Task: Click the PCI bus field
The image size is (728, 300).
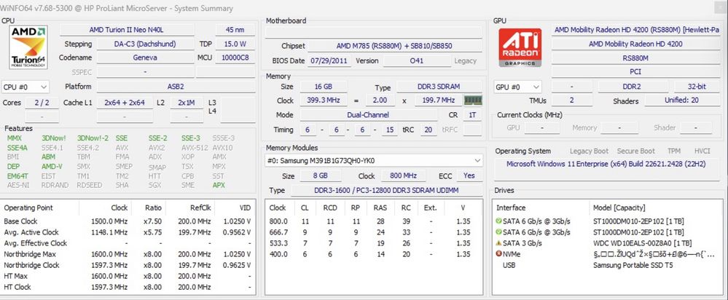Action: [635, 72]
